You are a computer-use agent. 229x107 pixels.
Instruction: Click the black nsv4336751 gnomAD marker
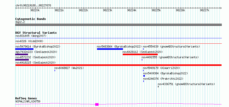point(158,87)
